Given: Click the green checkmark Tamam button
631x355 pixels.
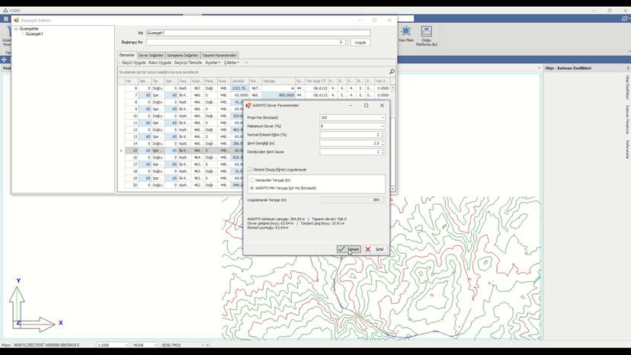Looking at the screenshot, I should [x=349, y=249].
